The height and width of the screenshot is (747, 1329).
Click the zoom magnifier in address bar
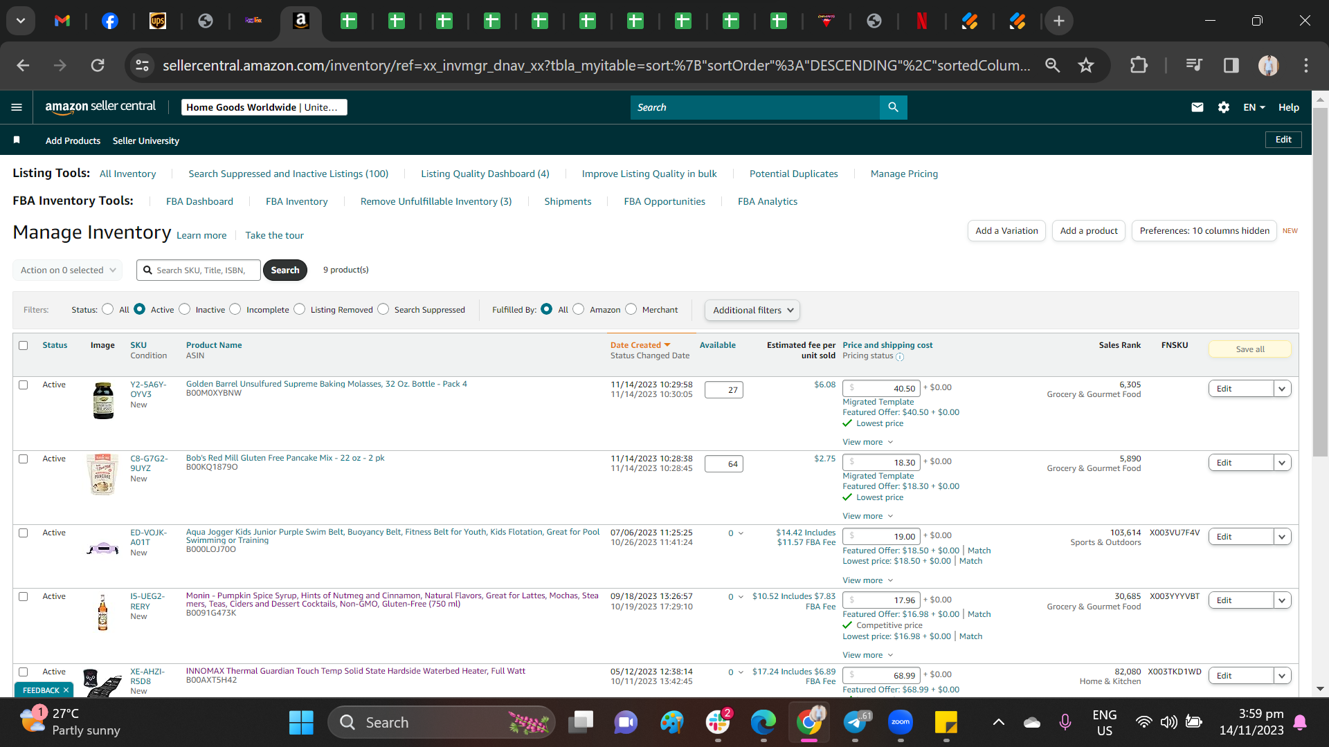[x=1053, y=66]
